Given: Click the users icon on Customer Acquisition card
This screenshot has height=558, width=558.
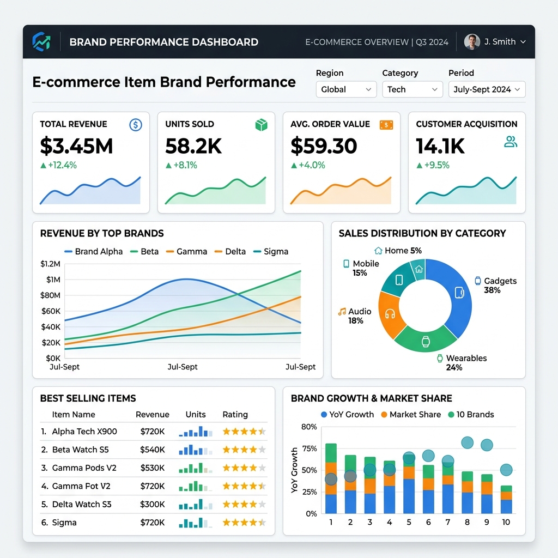Looking at the screenshot, I should [x=510, y=142].
